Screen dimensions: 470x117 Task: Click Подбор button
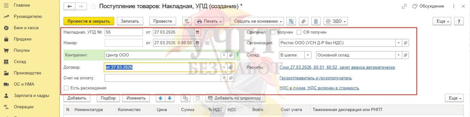[108, 98]
